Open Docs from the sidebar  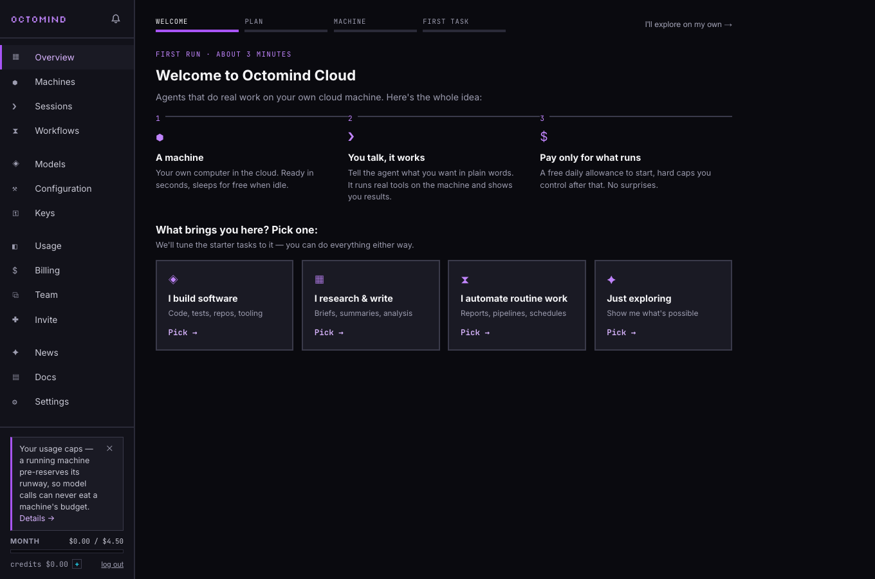67,377
